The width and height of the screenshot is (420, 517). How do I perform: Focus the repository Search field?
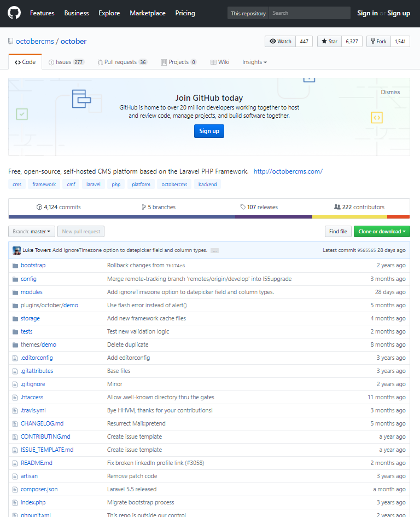click(x=310, y=13)
